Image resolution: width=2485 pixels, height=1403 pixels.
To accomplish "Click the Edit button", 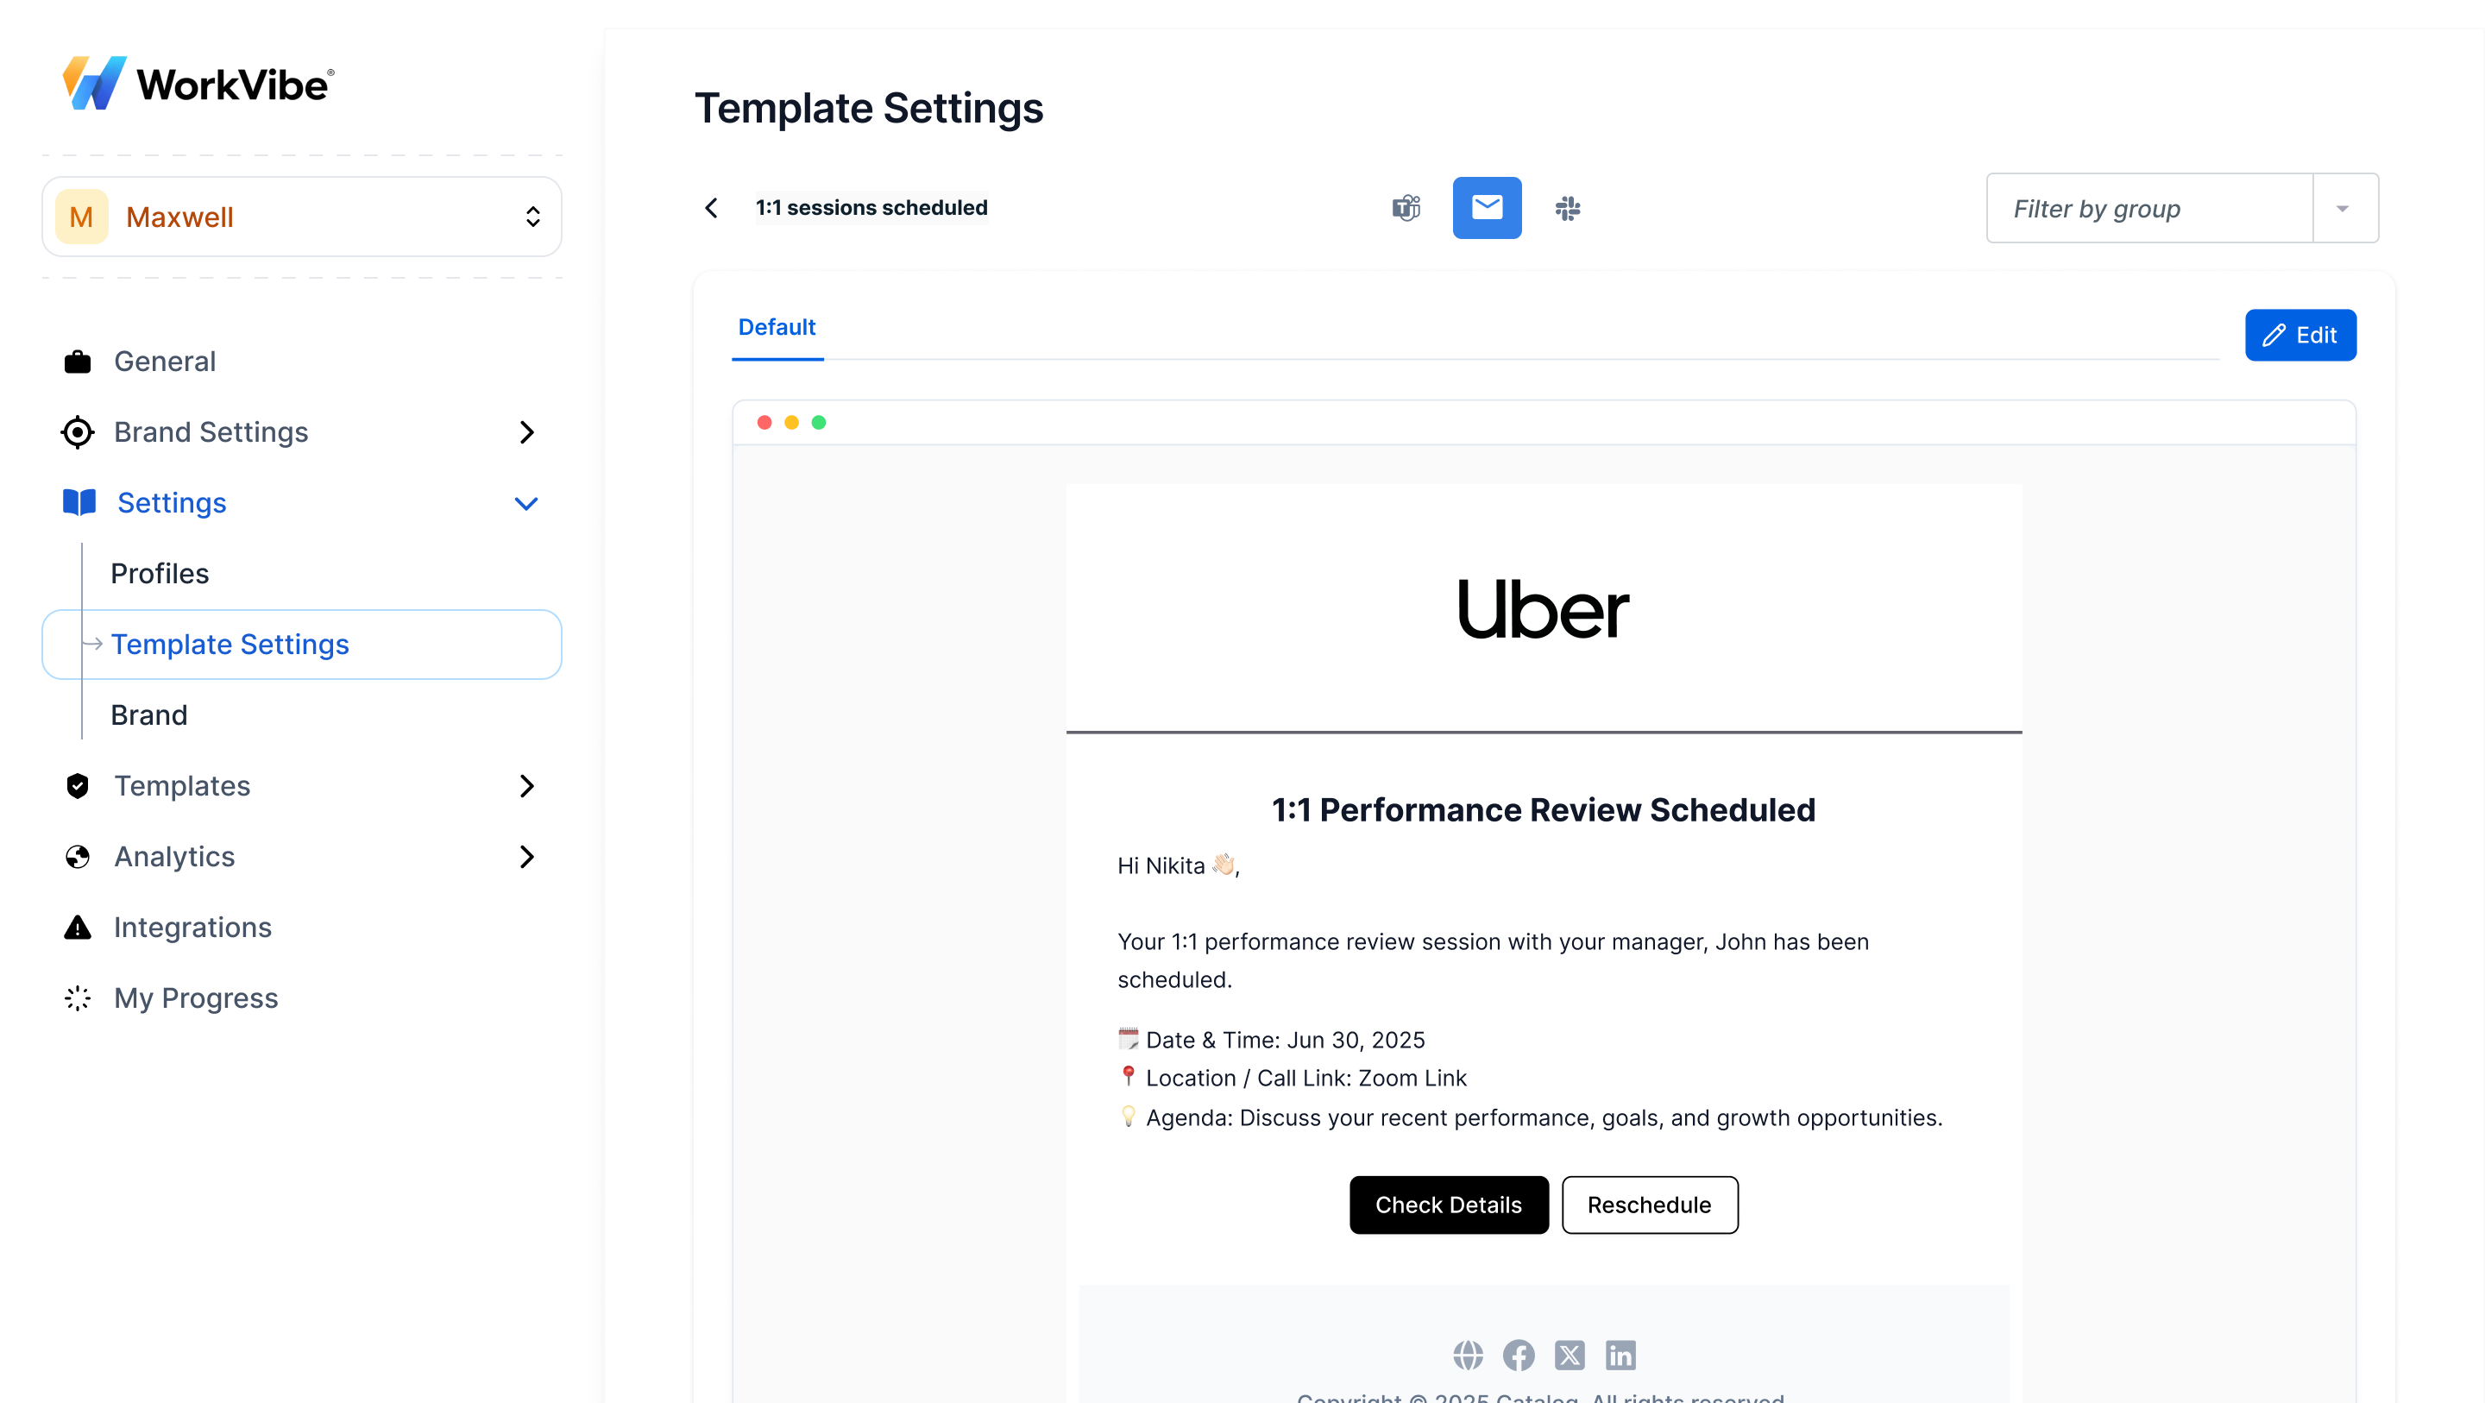I will (x=2300, y=335).
